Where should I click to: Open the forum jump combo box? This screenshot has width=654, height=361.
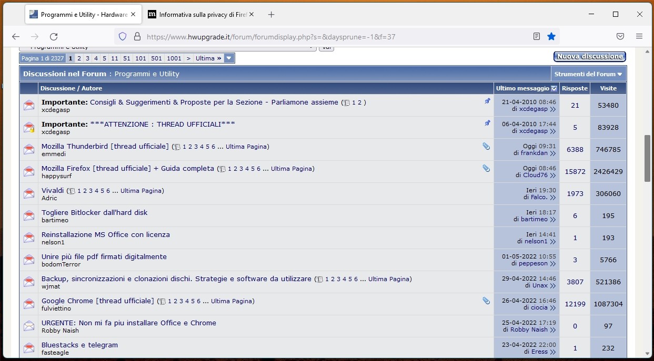point(168,48)
